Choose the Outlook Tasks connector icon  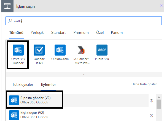39,50
